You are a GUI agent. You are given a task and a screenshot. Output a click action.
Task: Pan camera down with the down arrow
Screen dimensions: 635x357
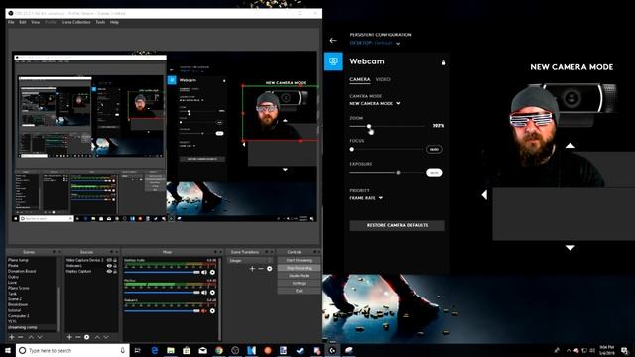571,247
